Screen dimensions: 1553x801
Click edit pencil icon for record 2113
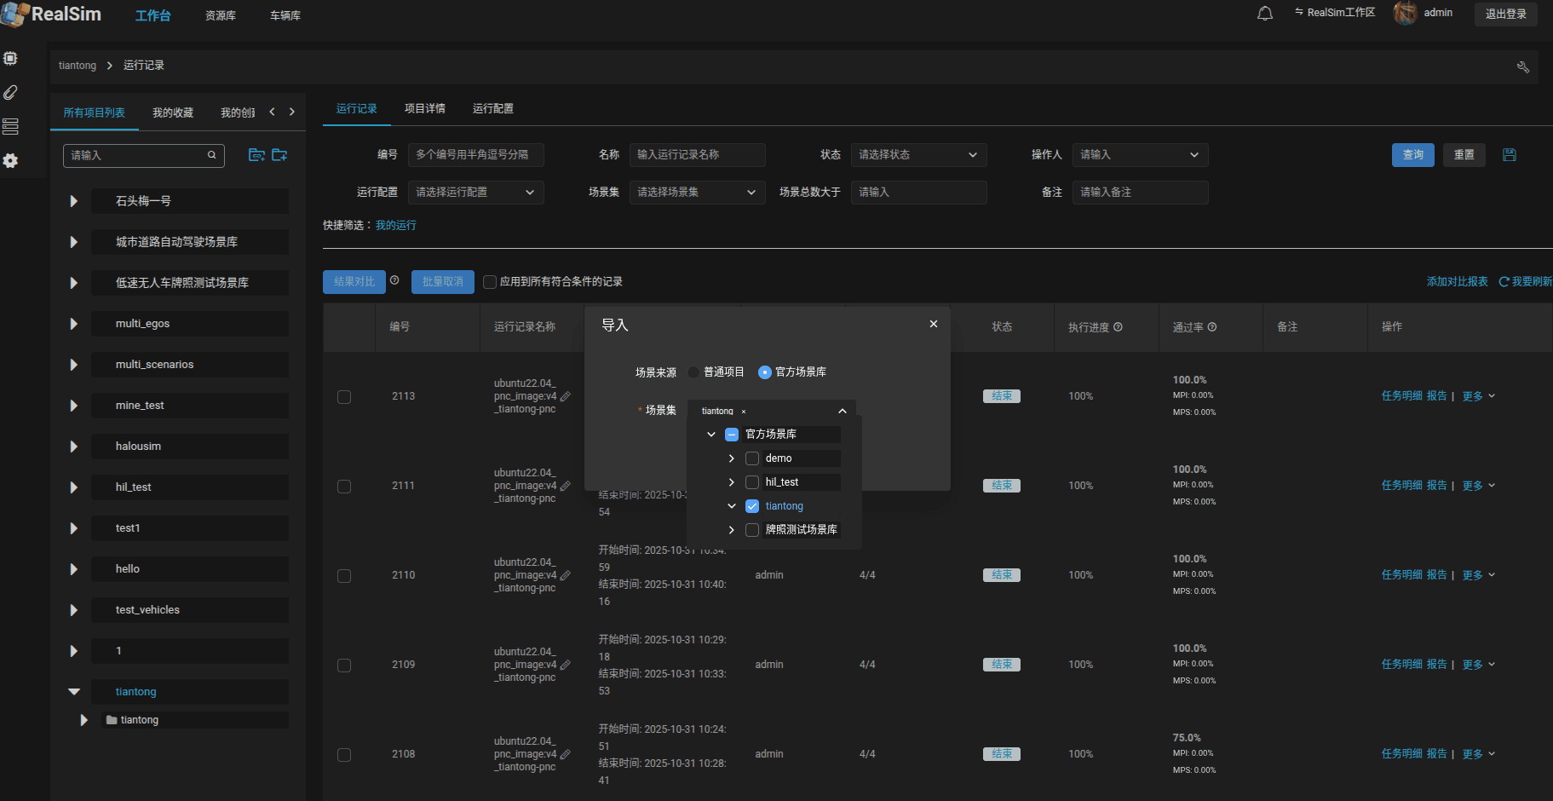click(x=566, y=396)
